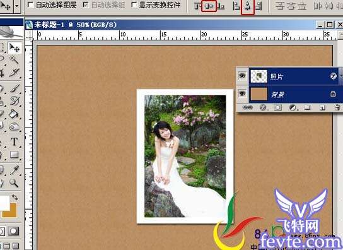Click the ruler origin corner box

29,35
